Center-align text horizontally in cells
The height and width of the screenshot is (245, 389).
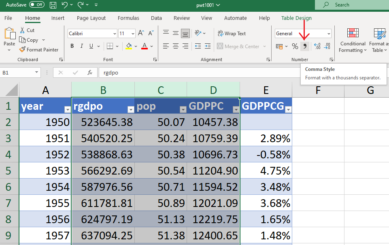click(x=176, y=46)
